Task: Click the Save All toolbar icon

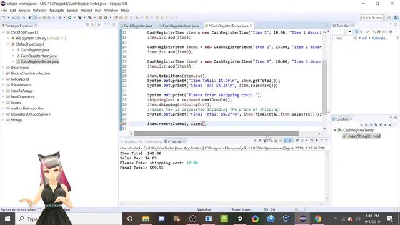Action: tap(18, 17)
